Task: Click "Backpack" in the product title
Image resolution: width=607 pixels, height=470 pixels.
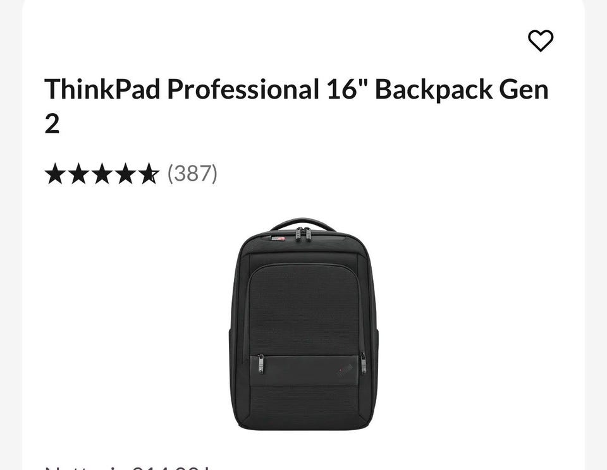Action: [x=434, y=90]
